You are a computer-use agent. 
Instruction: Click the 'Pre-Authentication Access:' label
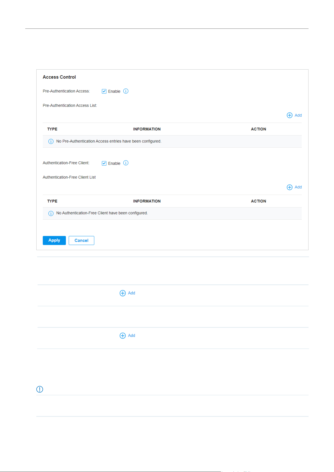click(x=66, y=91)
